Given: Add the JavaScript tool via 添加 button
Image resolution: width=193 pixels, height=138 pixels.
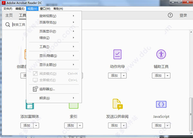Looking at the screenshot, I should (x=158, y=125).
